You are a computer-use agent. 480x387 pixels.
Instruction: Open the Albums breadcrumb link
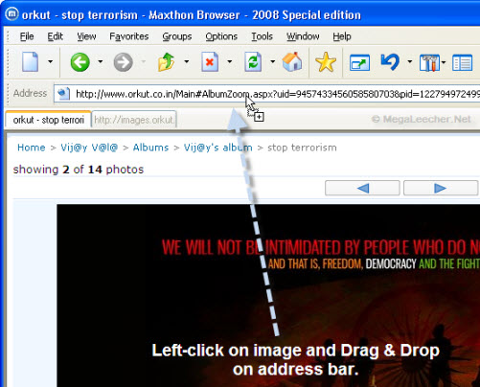click(x=150, y=148)
